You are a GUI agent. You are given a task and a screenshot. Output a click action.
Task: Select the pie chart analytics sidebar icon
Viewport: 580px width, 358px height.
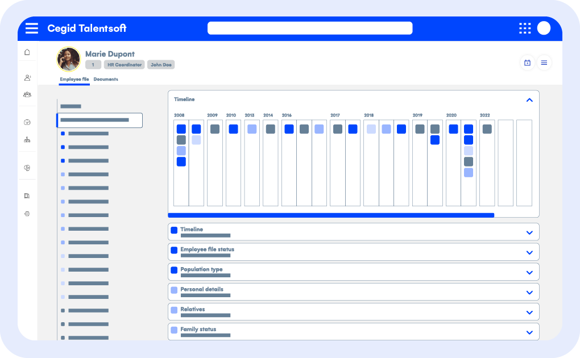[27, 166]
